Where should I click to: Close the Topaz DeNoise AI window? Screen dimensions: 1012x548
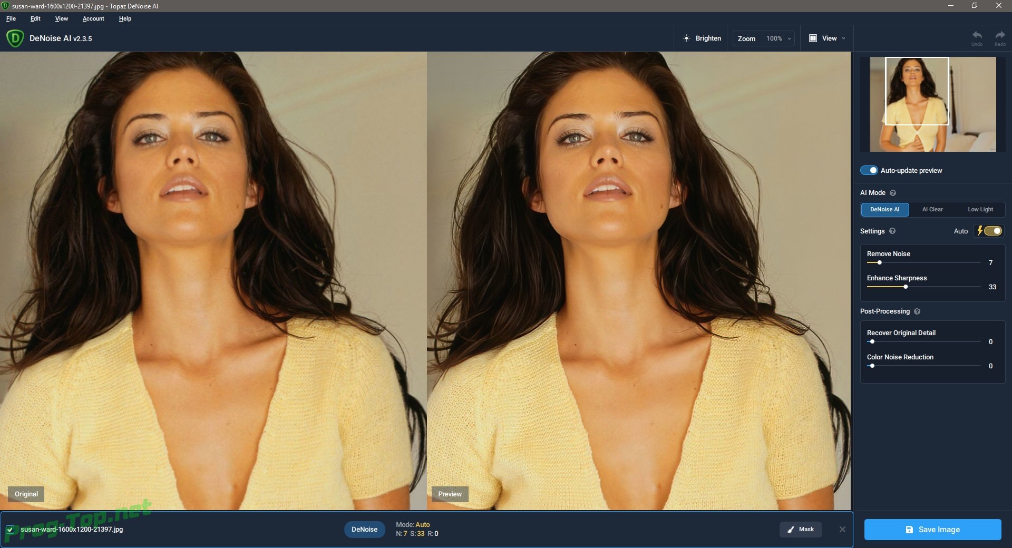[x=999, y=6]
